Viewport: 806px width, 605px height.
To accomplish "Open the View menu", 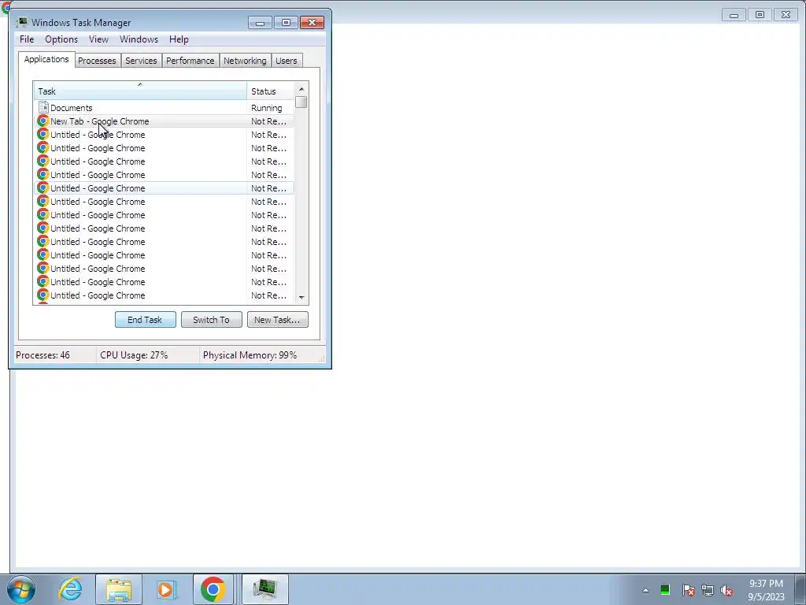I will [x=98, y=39].
